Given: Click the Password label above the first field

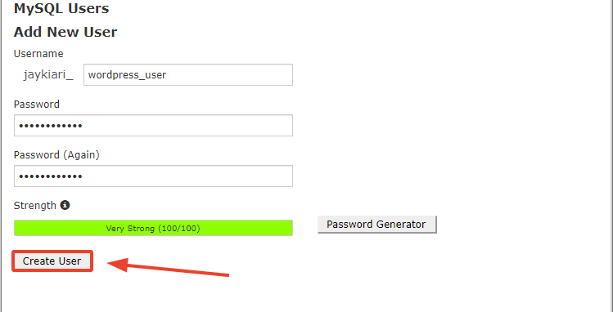Looking at the screenshot, I should [37, 104].
